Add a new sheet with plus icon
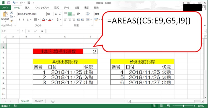208x108 pixels. click(x=53, y=101)
